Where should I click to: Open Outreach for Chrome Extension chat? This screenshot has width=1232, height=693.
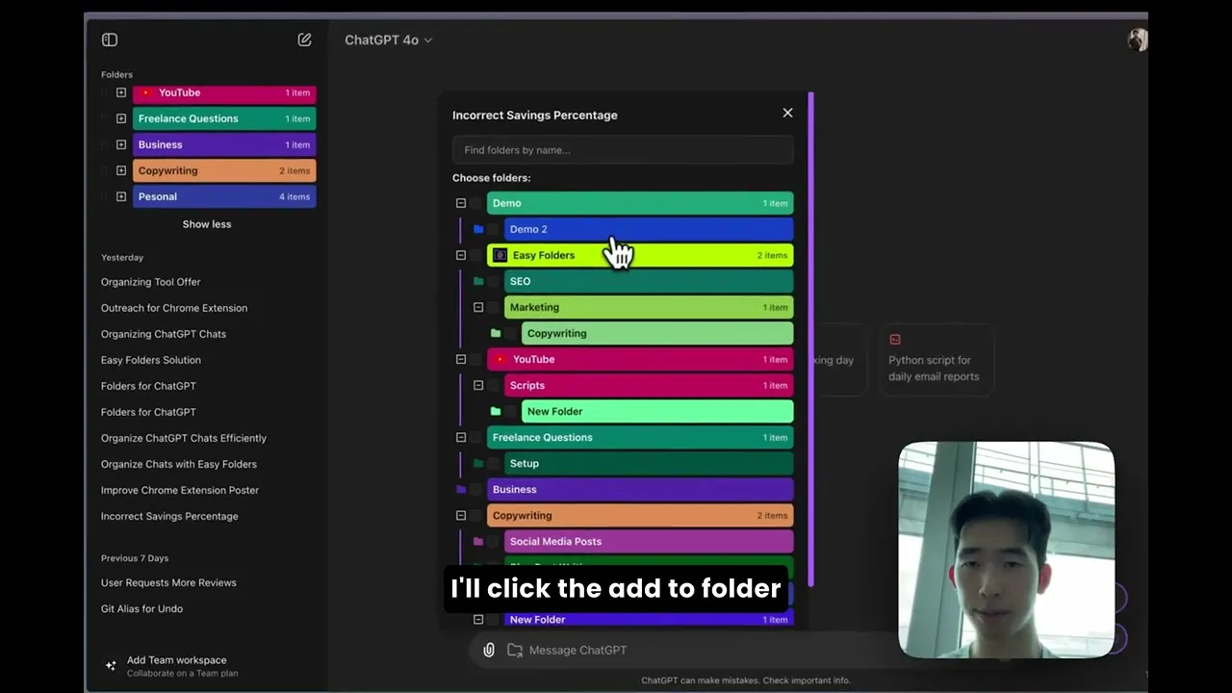point(174,308)
